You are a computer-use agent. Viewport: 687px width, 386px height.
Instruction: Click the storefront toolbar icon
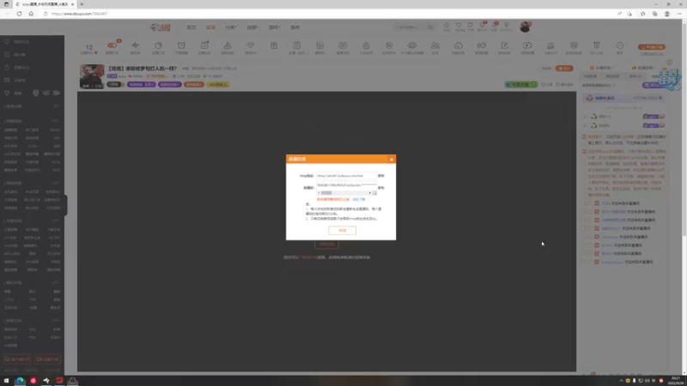tap(319, 45)
